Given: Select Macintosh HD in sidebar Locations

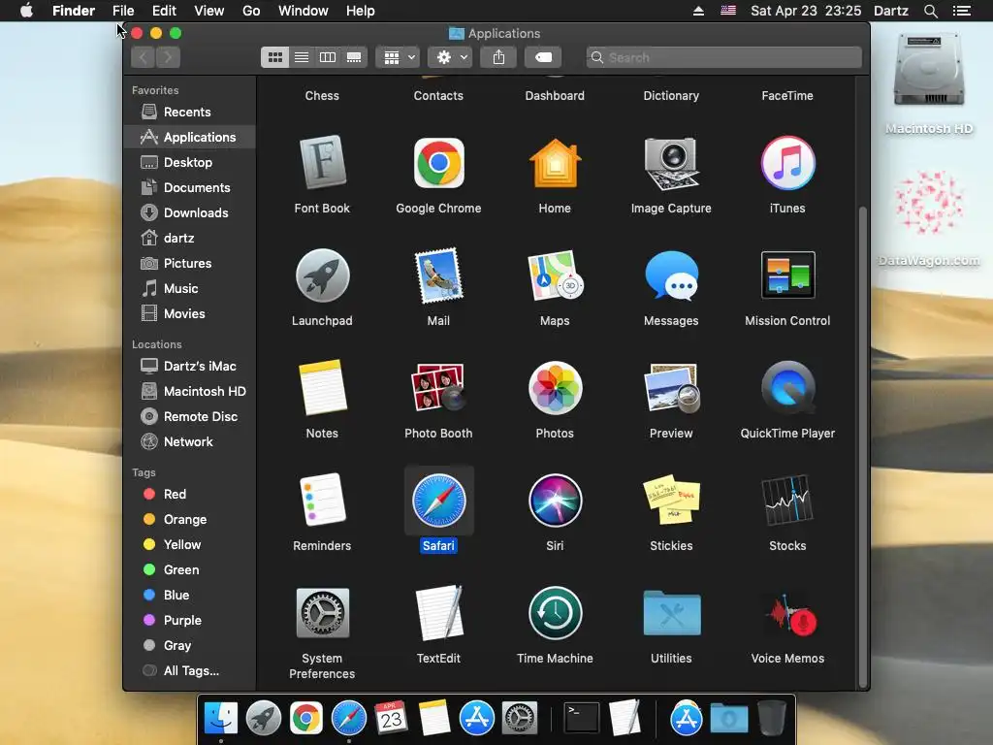Looking at the screenshot, I should [189, 392].
